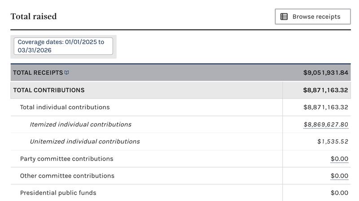Click Unitemized individual contributions label

(85, 142)
